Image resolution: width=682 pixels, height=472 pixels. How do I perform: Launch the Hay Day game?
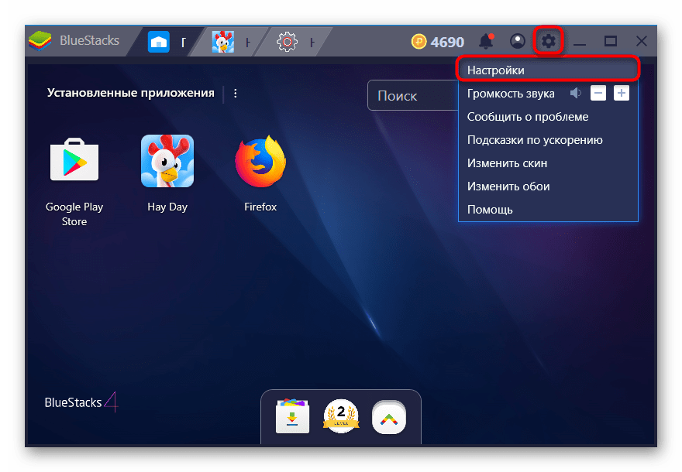[167, 162]
